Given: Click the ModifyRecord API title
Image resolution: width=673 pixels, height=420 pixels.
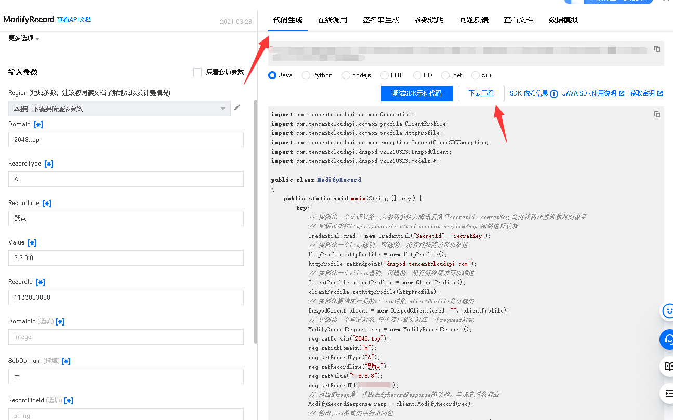Looking at the screenshot, I should pyautogui.click(x=29, y=20).
